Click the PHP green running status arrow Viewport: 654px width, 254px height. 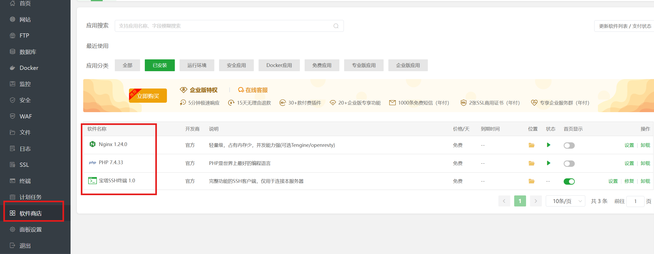coord(549,163)
